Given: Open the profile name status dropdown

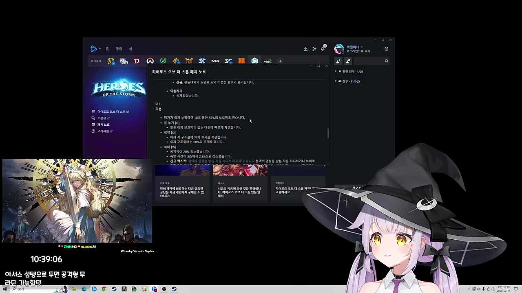Looking at the screenshot, I should 354,47.
